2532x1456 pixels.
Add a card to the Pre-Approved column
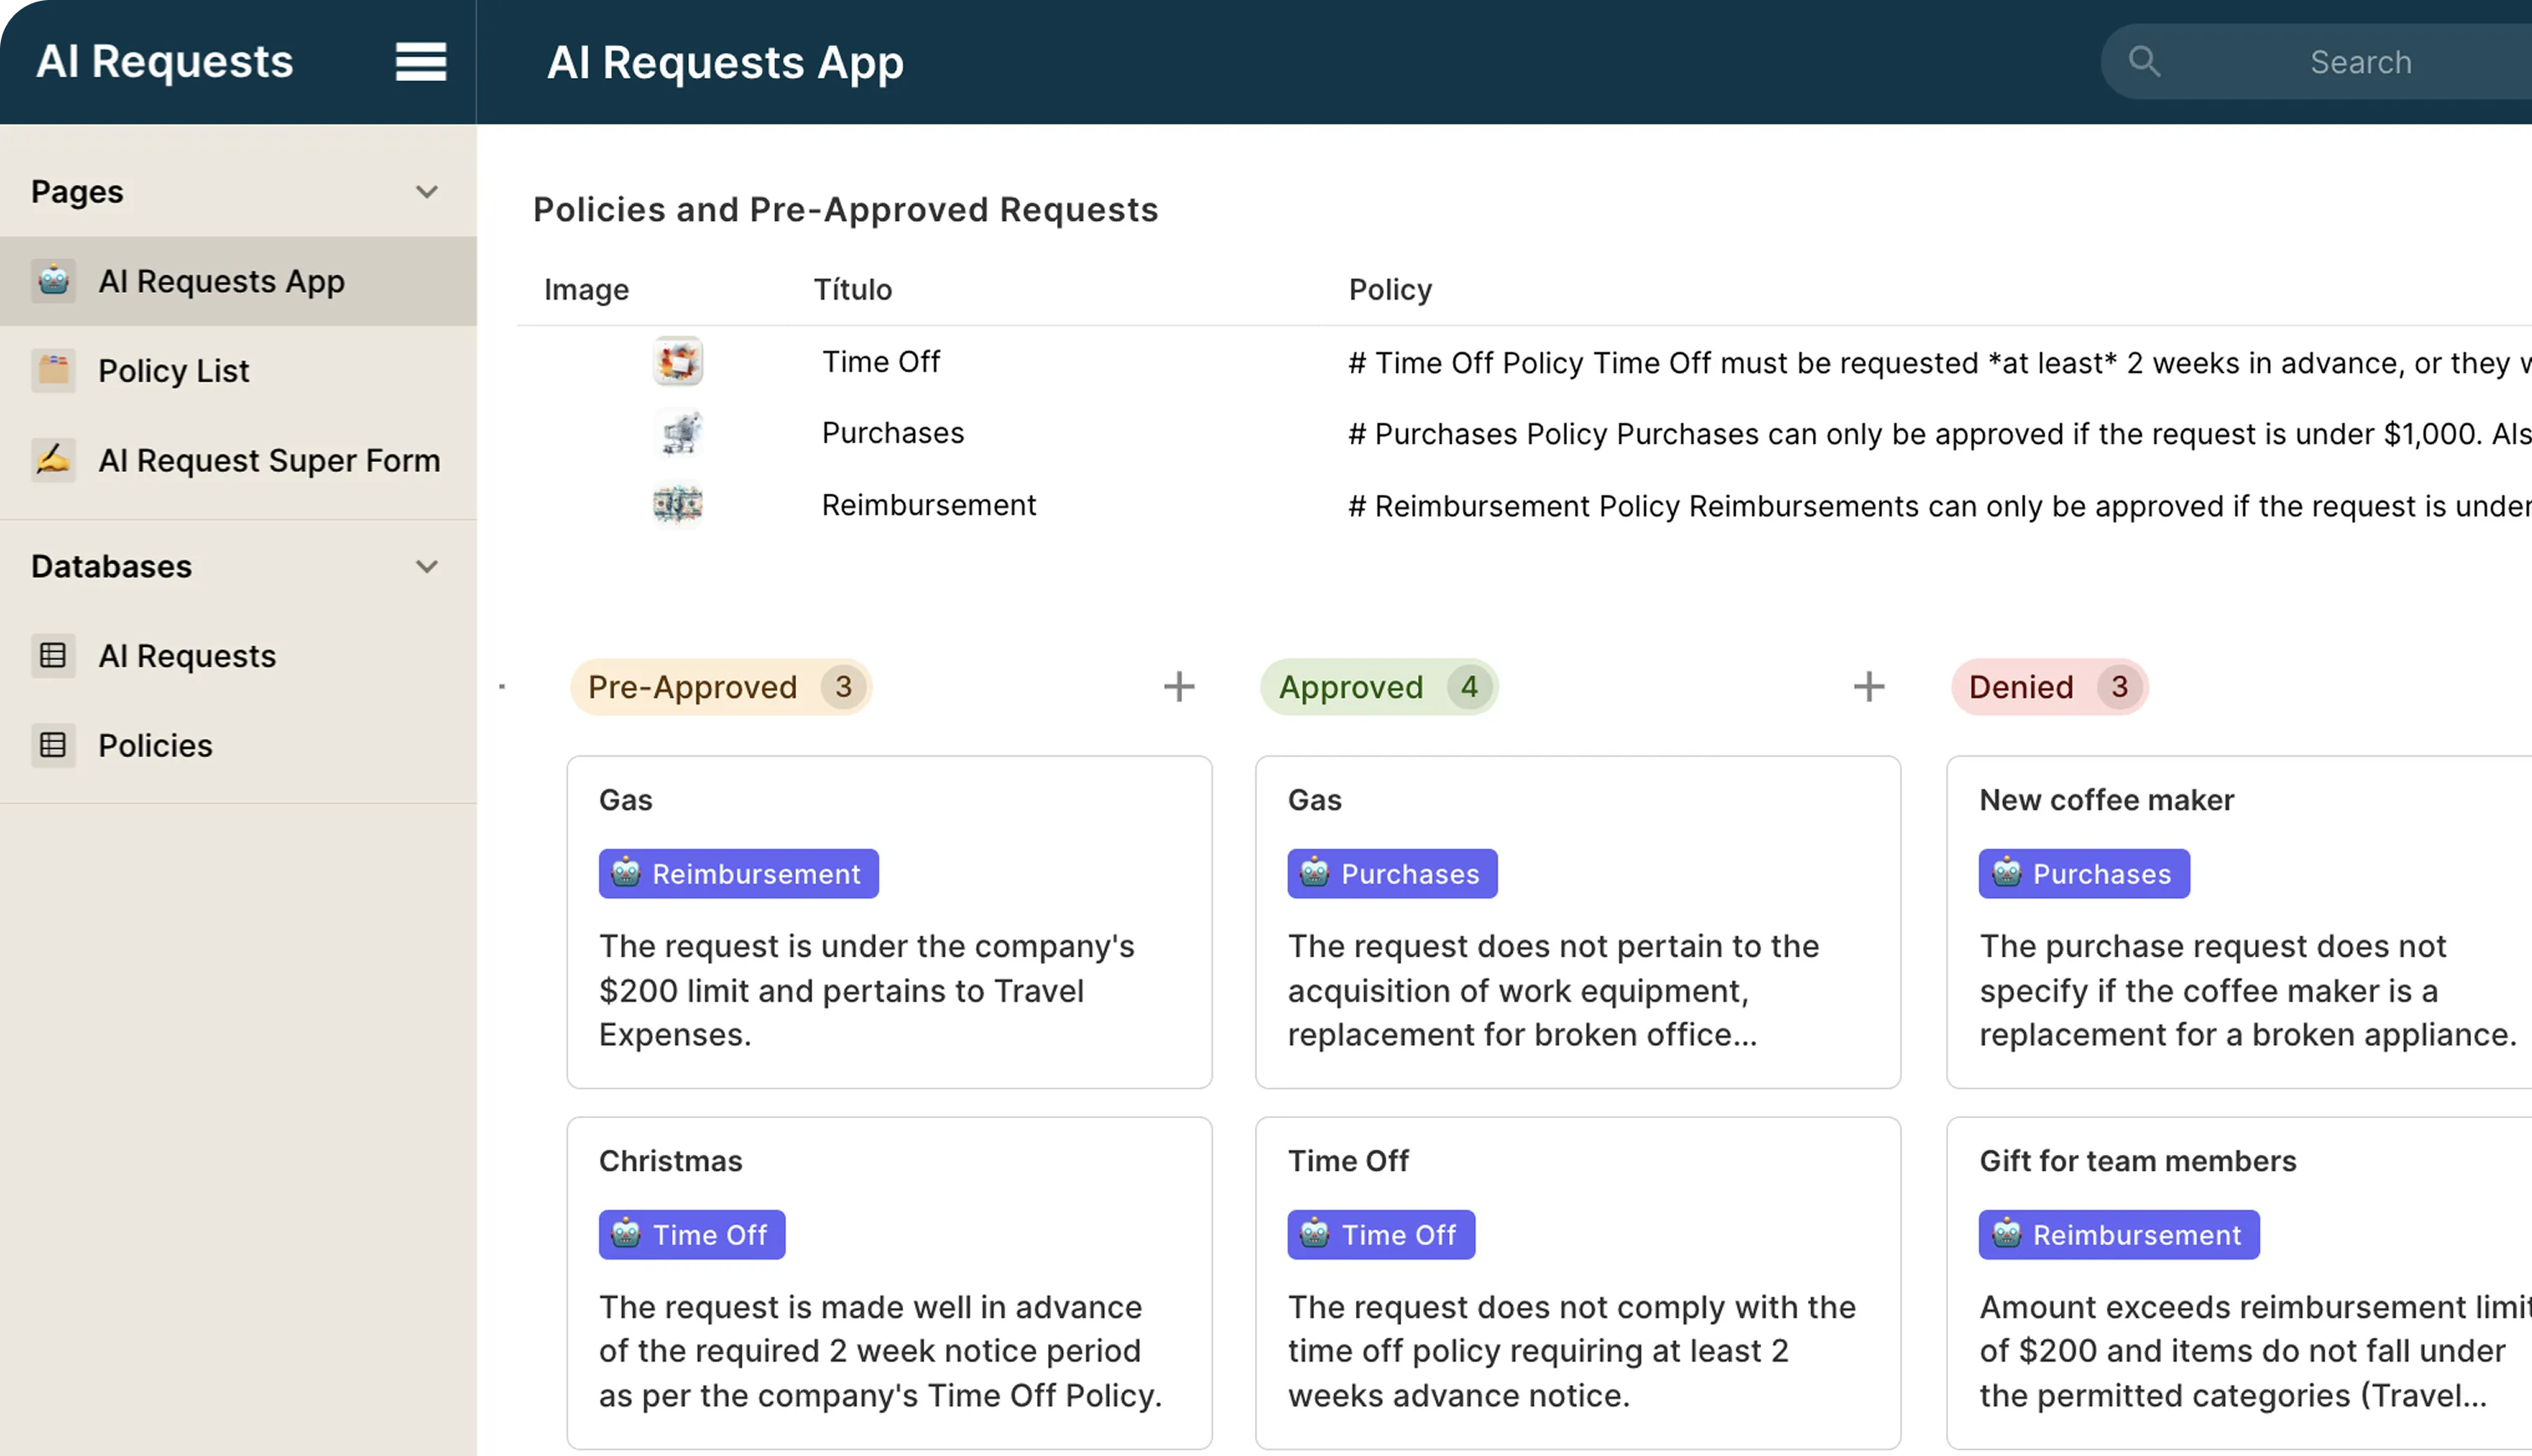click(x=1179, y=686)
